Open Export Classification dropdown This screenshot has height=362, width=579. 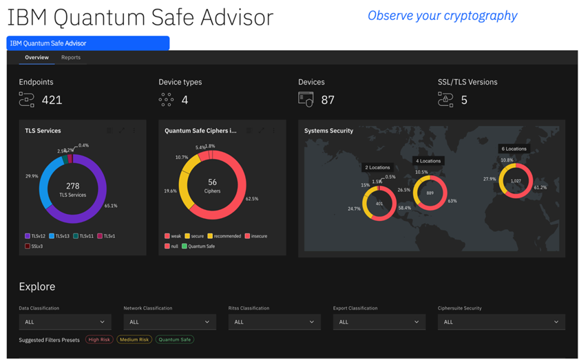point(379,322)
